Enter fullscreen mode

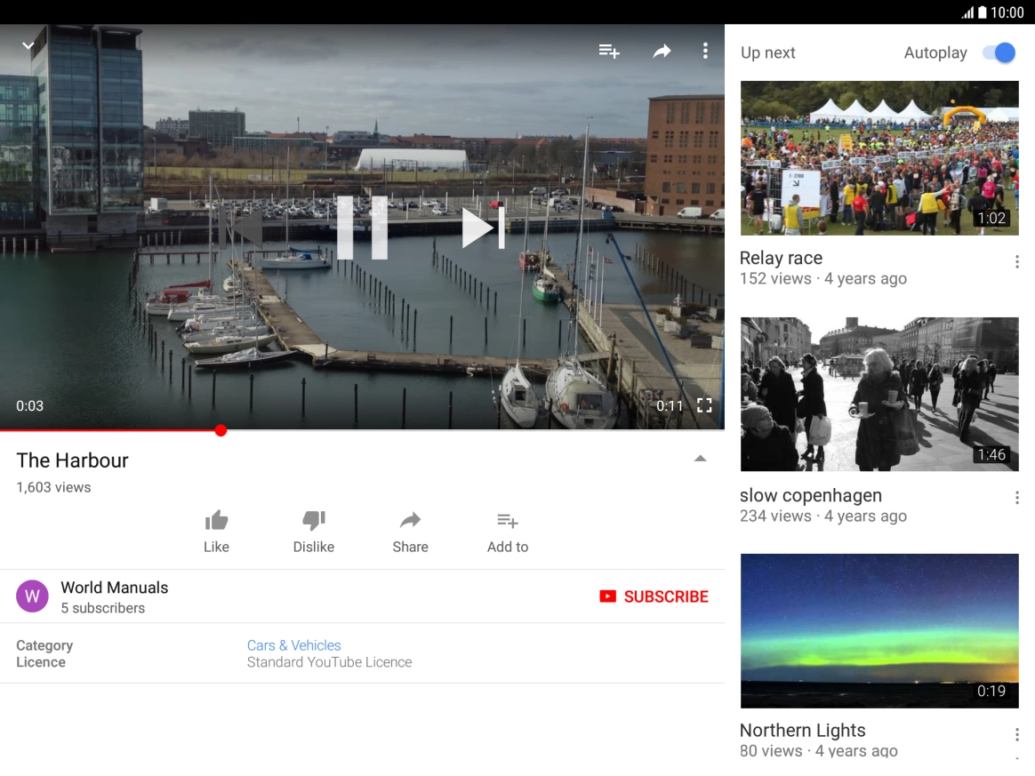pyautogui.click(x=704, y=405)
